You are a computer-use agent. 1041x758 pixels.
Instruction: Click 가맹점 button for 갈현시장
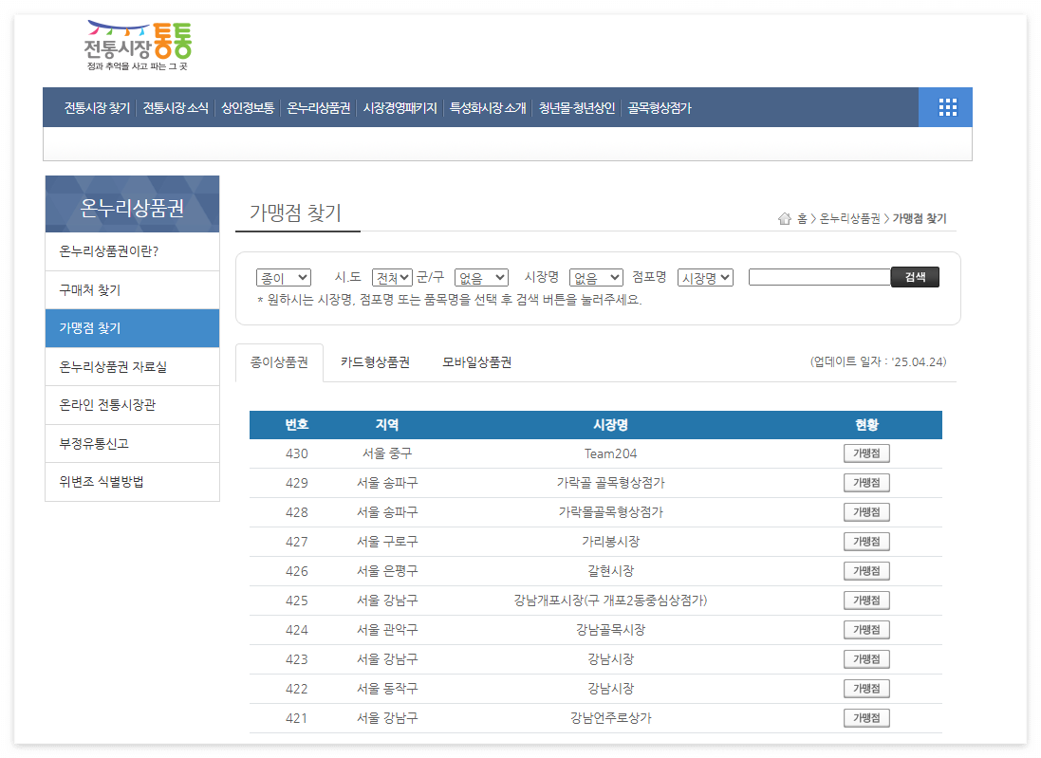click(x=866, y=571)
